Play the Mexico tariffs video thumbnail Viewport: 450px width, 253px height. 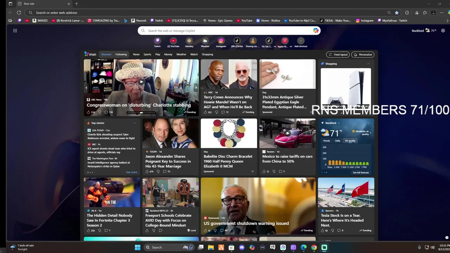(x=288, y=133)
